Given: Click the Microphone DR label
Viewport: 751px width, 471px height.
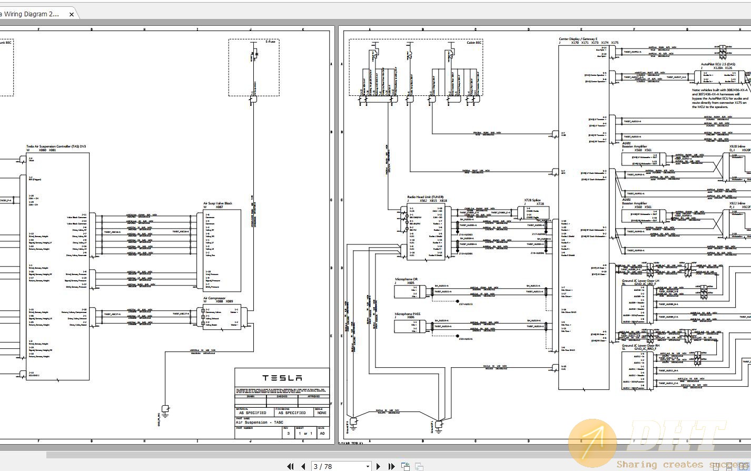Looking at the screenshot, I should tap(406, 279).
